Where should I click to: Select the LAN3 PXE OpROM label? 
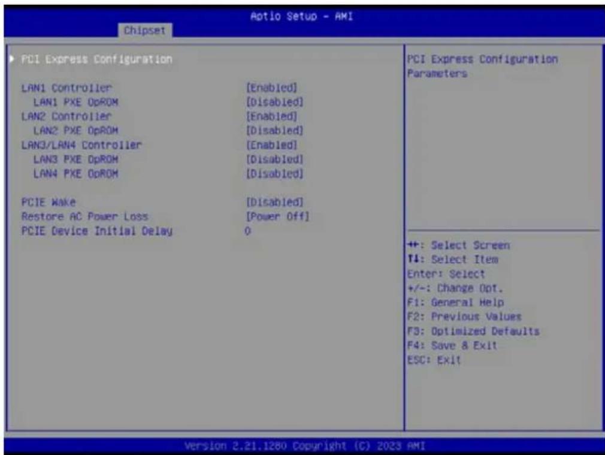coord(75,159)
